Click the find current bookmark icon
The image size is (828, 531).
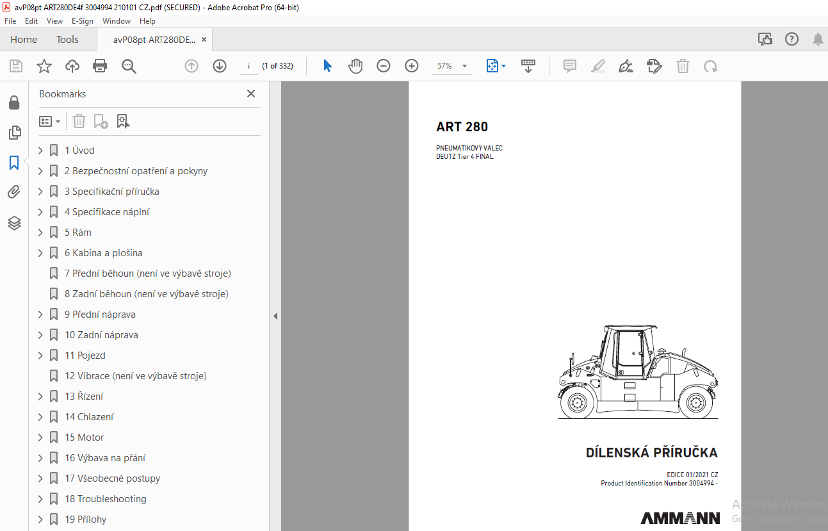[124, 121]
